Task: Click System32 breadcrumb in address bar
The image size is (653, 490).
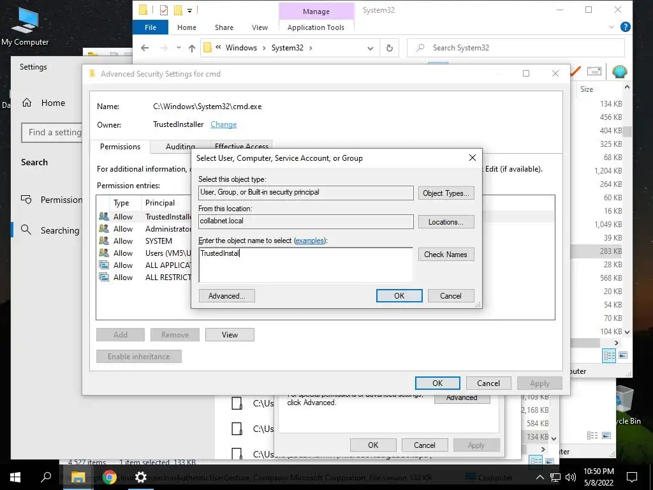Action: 288,48
